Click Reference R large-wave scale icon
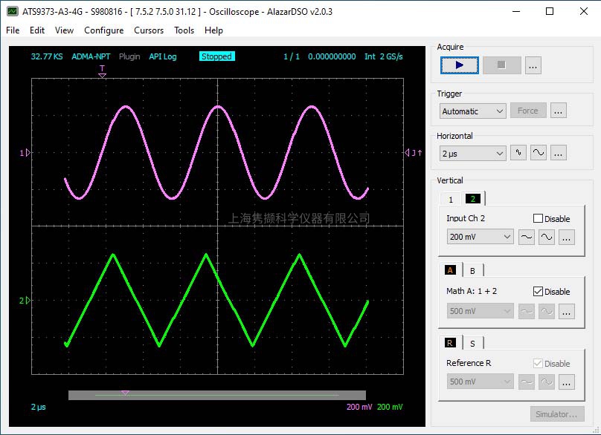 tap(546, 382)
